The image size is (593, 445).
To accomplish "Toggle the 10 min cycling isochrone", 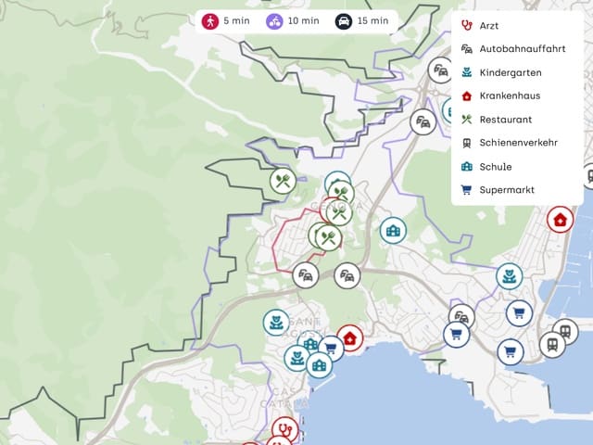I will [293, 20].
